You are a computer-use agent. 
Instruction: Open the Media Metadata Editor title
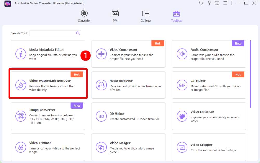tap(47, 49)
